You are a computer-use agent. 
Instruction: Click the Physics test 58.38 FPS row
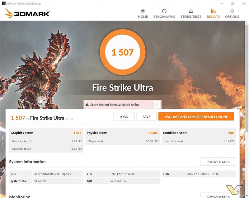(x=122, y=141)
